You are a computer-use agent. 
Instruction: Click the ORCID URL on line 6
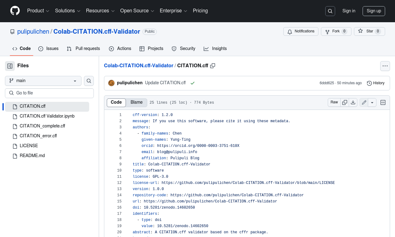(198, 146)
